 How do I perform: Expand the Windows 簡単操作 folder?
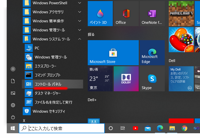point(79,21)
